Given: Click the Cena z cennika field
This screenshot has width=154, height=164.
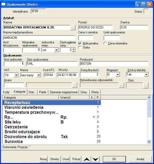Looking at the screenshot, I should 86,38.
